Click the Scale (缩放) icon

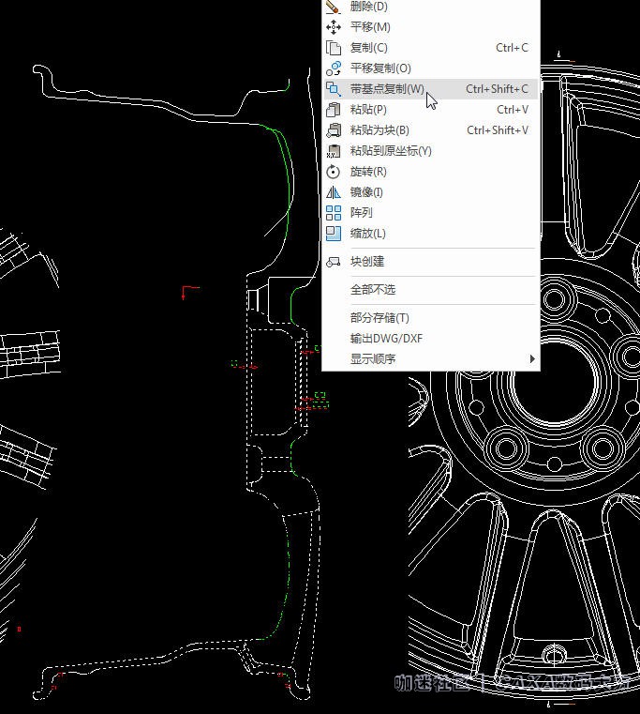pos(333,234)
